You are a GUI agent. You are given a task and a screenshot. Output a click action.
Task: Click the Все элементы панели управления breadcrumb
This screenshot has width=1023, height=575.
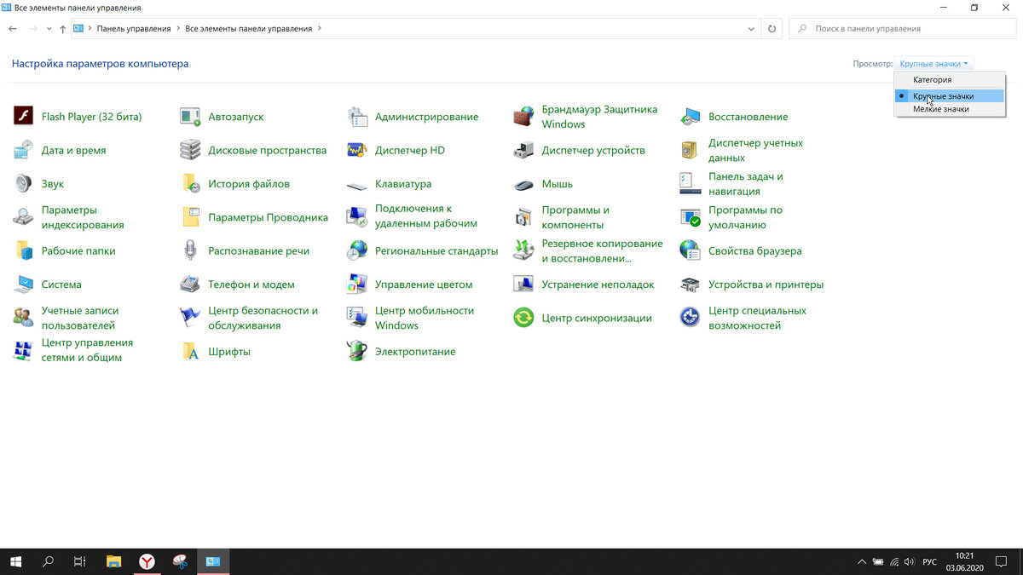click(x=249, y=29)
